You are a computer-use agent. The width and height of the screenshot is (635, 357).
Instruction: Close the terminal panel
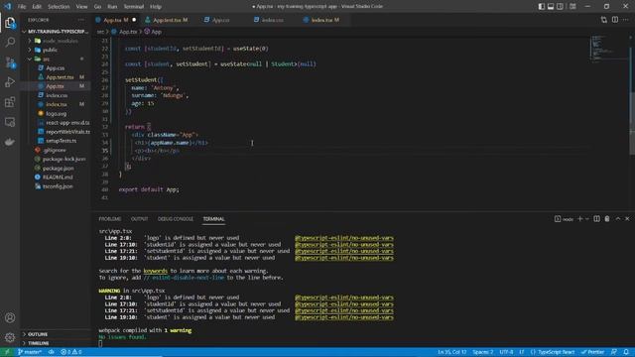(x=627, y=219)
